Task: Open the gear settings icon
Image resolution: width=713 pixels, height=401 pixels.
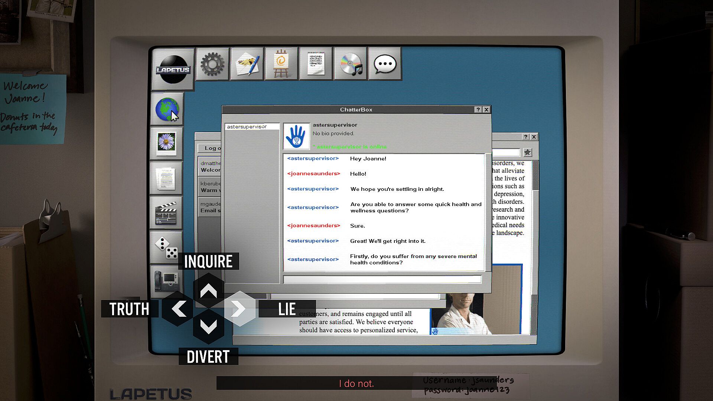Action: click(212, 64)
